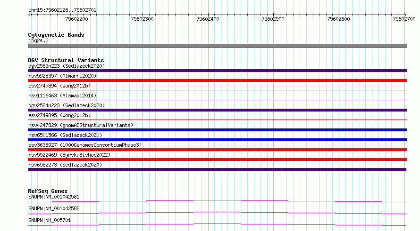Open variant nsv4247829 (gnomADStructuralVariants) label
Image resolution: width=420 pixels, height=231 pixels.
coord(81,125)
